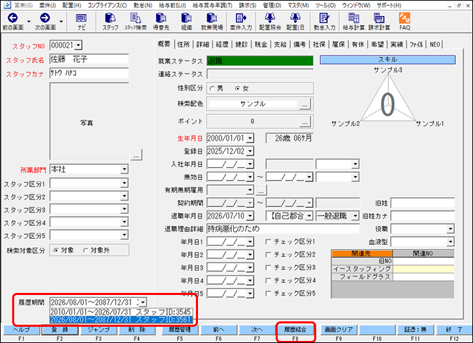Open the 登録日 date dropdown
Image resolution: width=473 pixels, height=343 pixels.
point(250,152)
